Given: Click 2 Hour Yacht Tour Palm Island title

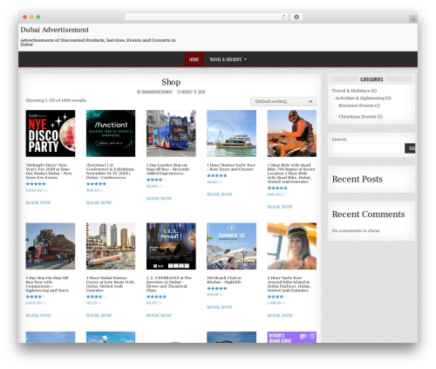Looking at the screenshot, I should point(289,284).
